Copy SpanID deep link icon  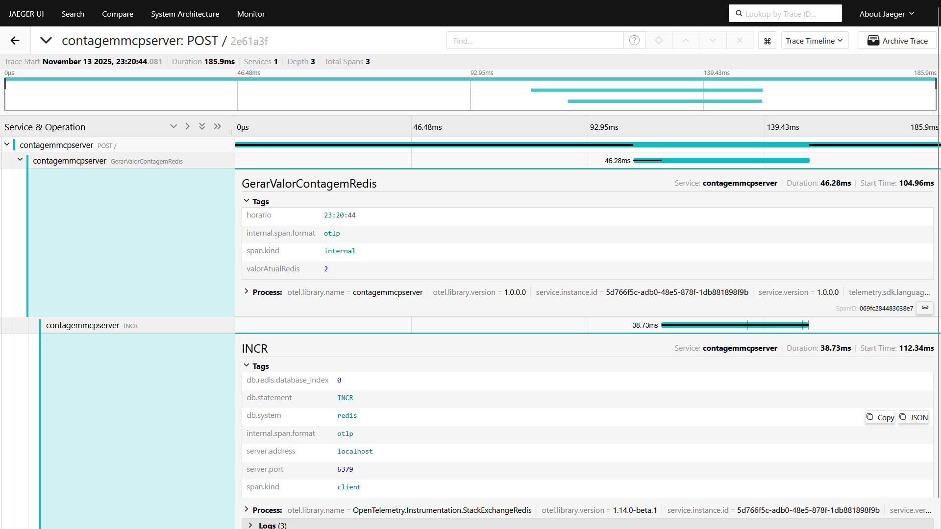click(925, 308)
